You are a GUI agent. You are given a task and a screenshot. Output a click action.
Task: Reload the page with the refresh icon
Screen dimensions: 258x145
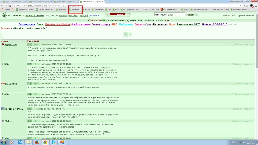[x=10, y=6]
